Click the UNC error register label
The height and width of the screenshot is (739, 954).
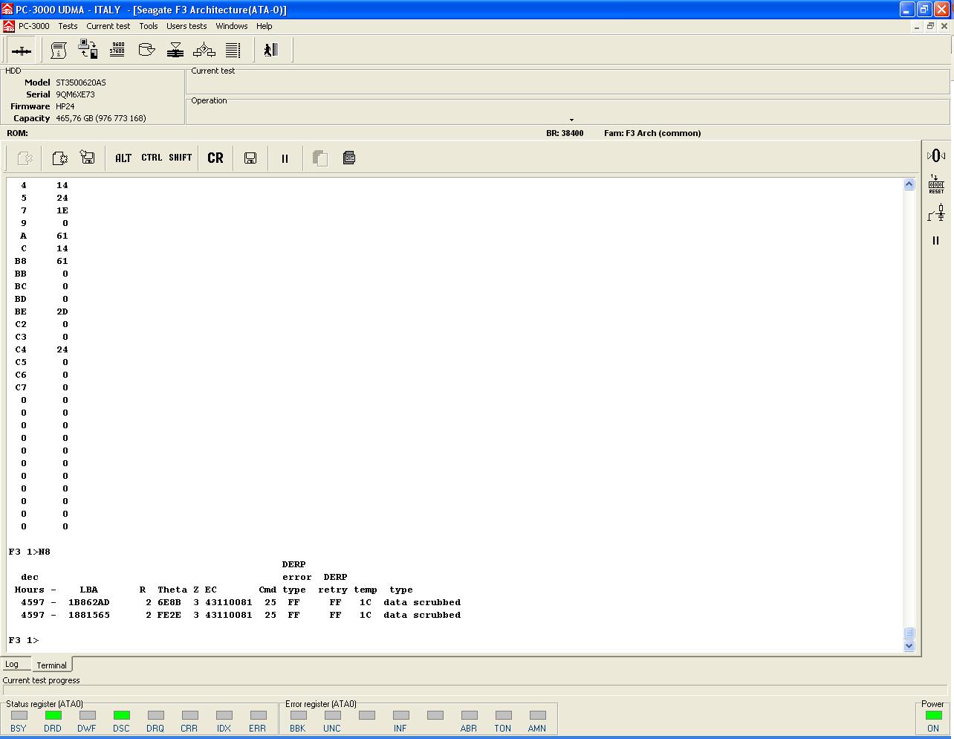(332, 728)
